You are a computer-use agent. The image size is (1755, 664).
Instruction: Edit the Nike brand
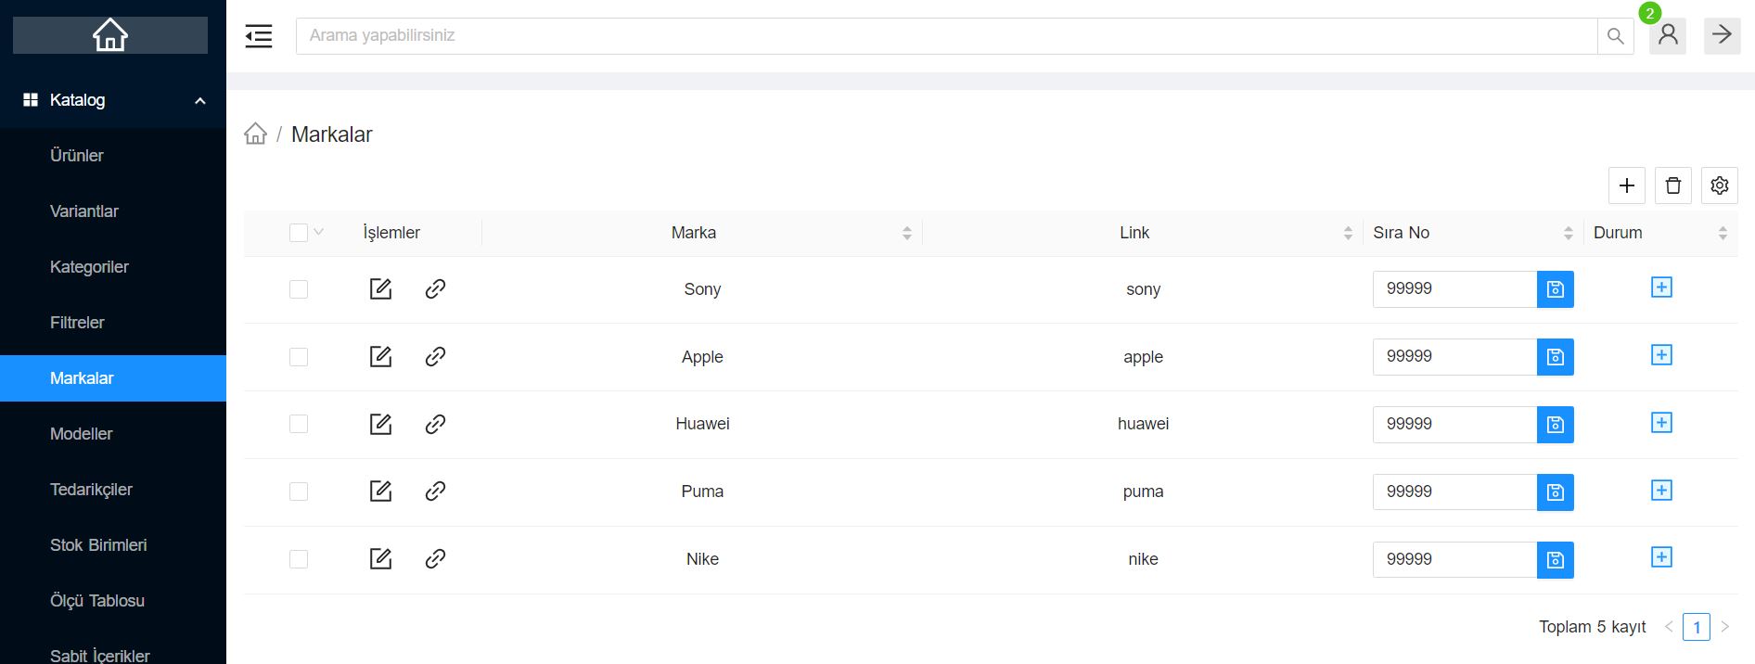(380, 558)
